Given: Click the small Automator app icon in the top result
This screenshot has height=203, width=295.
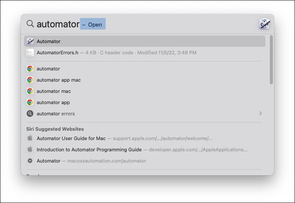Looking at the screenshot, I should (x=30, y=41).
